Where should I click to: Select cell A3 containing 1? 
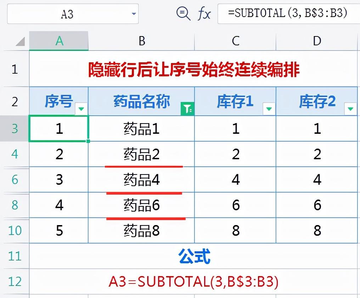[x=59, y=128]
